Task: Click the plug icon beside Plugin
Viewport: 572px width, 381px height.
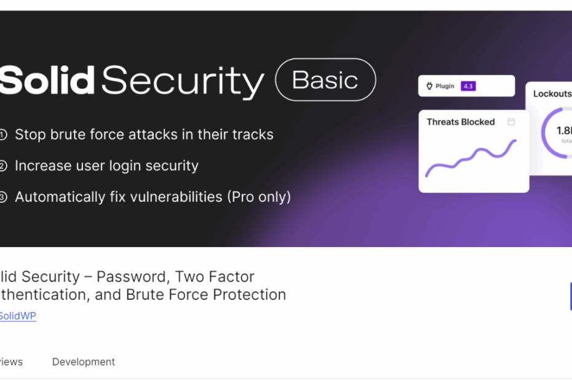Action: click(x=429, y=86)
